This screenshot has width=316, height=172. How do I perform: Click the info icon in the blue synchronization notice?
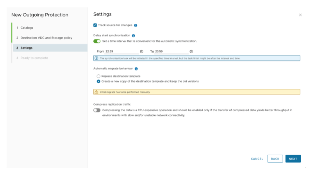[96, 58]
